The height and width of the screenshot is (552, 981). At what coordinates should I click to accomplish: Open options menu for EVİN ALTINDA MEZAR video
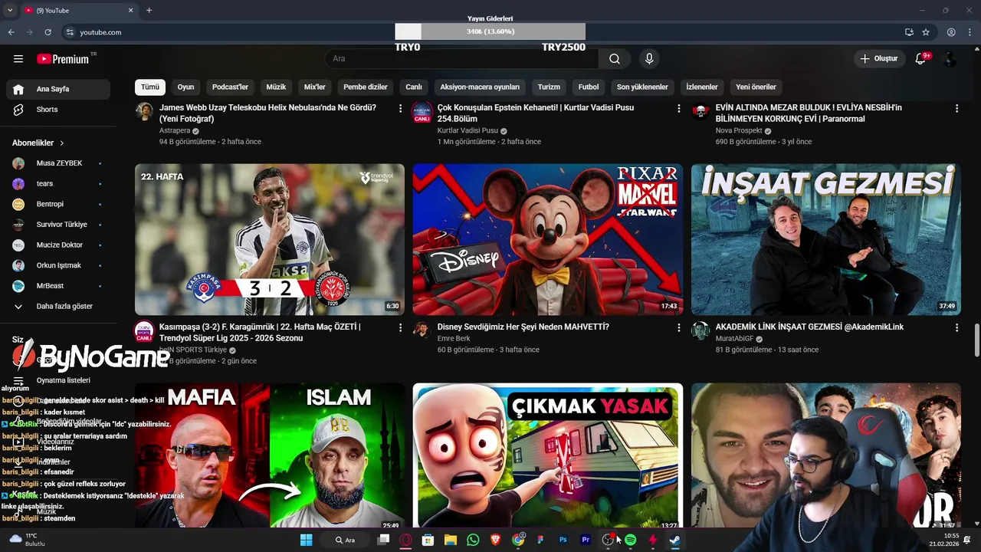coord(956,109)
